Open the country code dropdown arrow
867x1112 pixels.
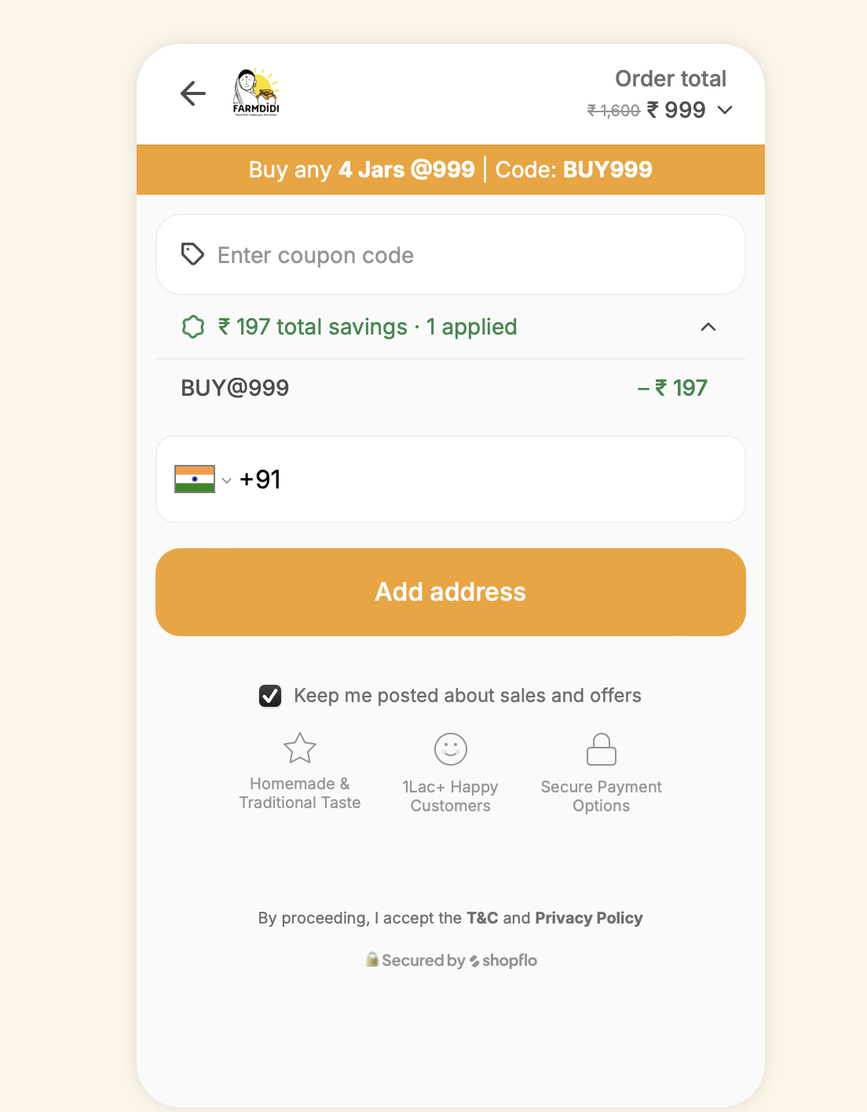pos(226,481)
